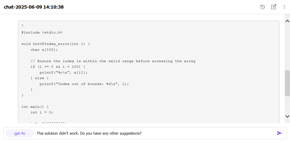The height and width of the screenshot is (143, 290).
Task: Open the gpt-4o model selector
Action: (20, 133)
